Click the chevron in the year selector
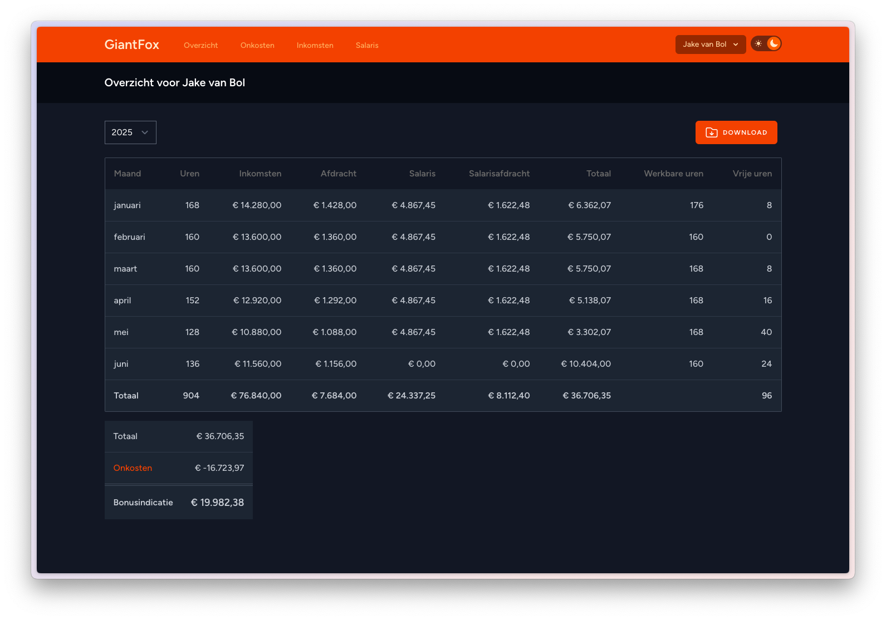Image resolution: width=886 pixels, height=620 pixels. pyautogui.click(x=145, y=132)
